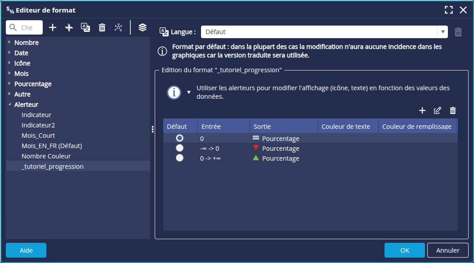Click the fullscreen icon in the title bar
The height and width of the screenshot is (263, 474).
coord(449,10)
